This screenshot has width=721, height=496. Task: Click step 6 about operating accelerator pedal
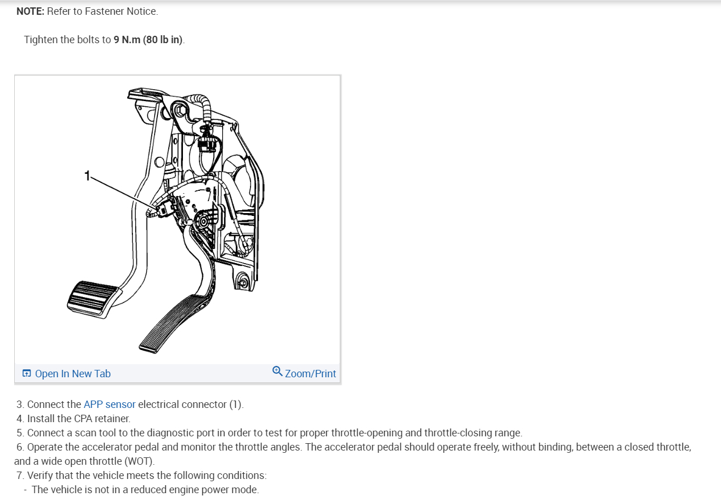point(353,454)
